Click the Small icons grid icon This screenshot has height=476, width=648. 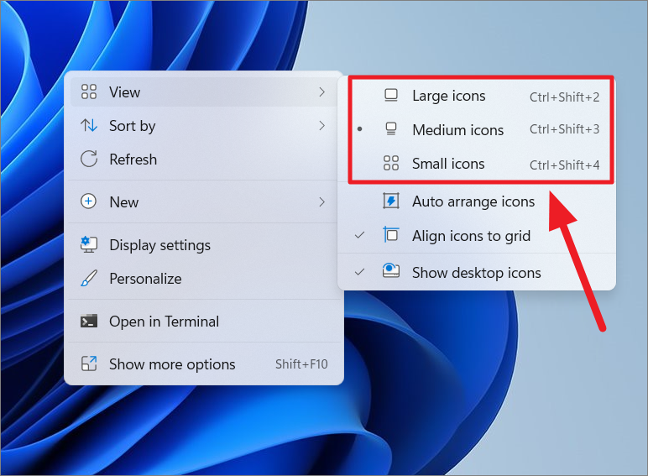391,163
